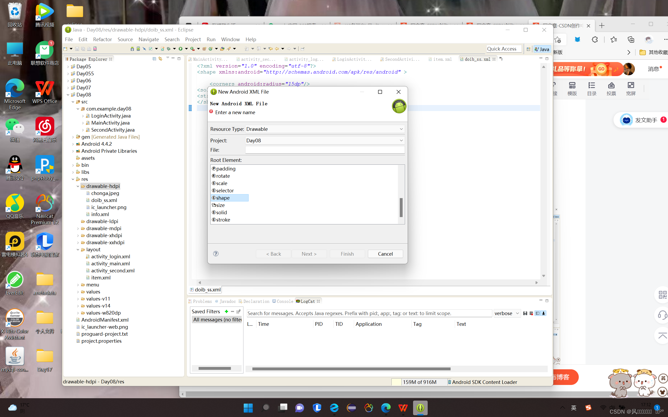The image size is (668, 417).
Task: Open the Android Virtual Device Manager icon
Action: pos(138,49)
